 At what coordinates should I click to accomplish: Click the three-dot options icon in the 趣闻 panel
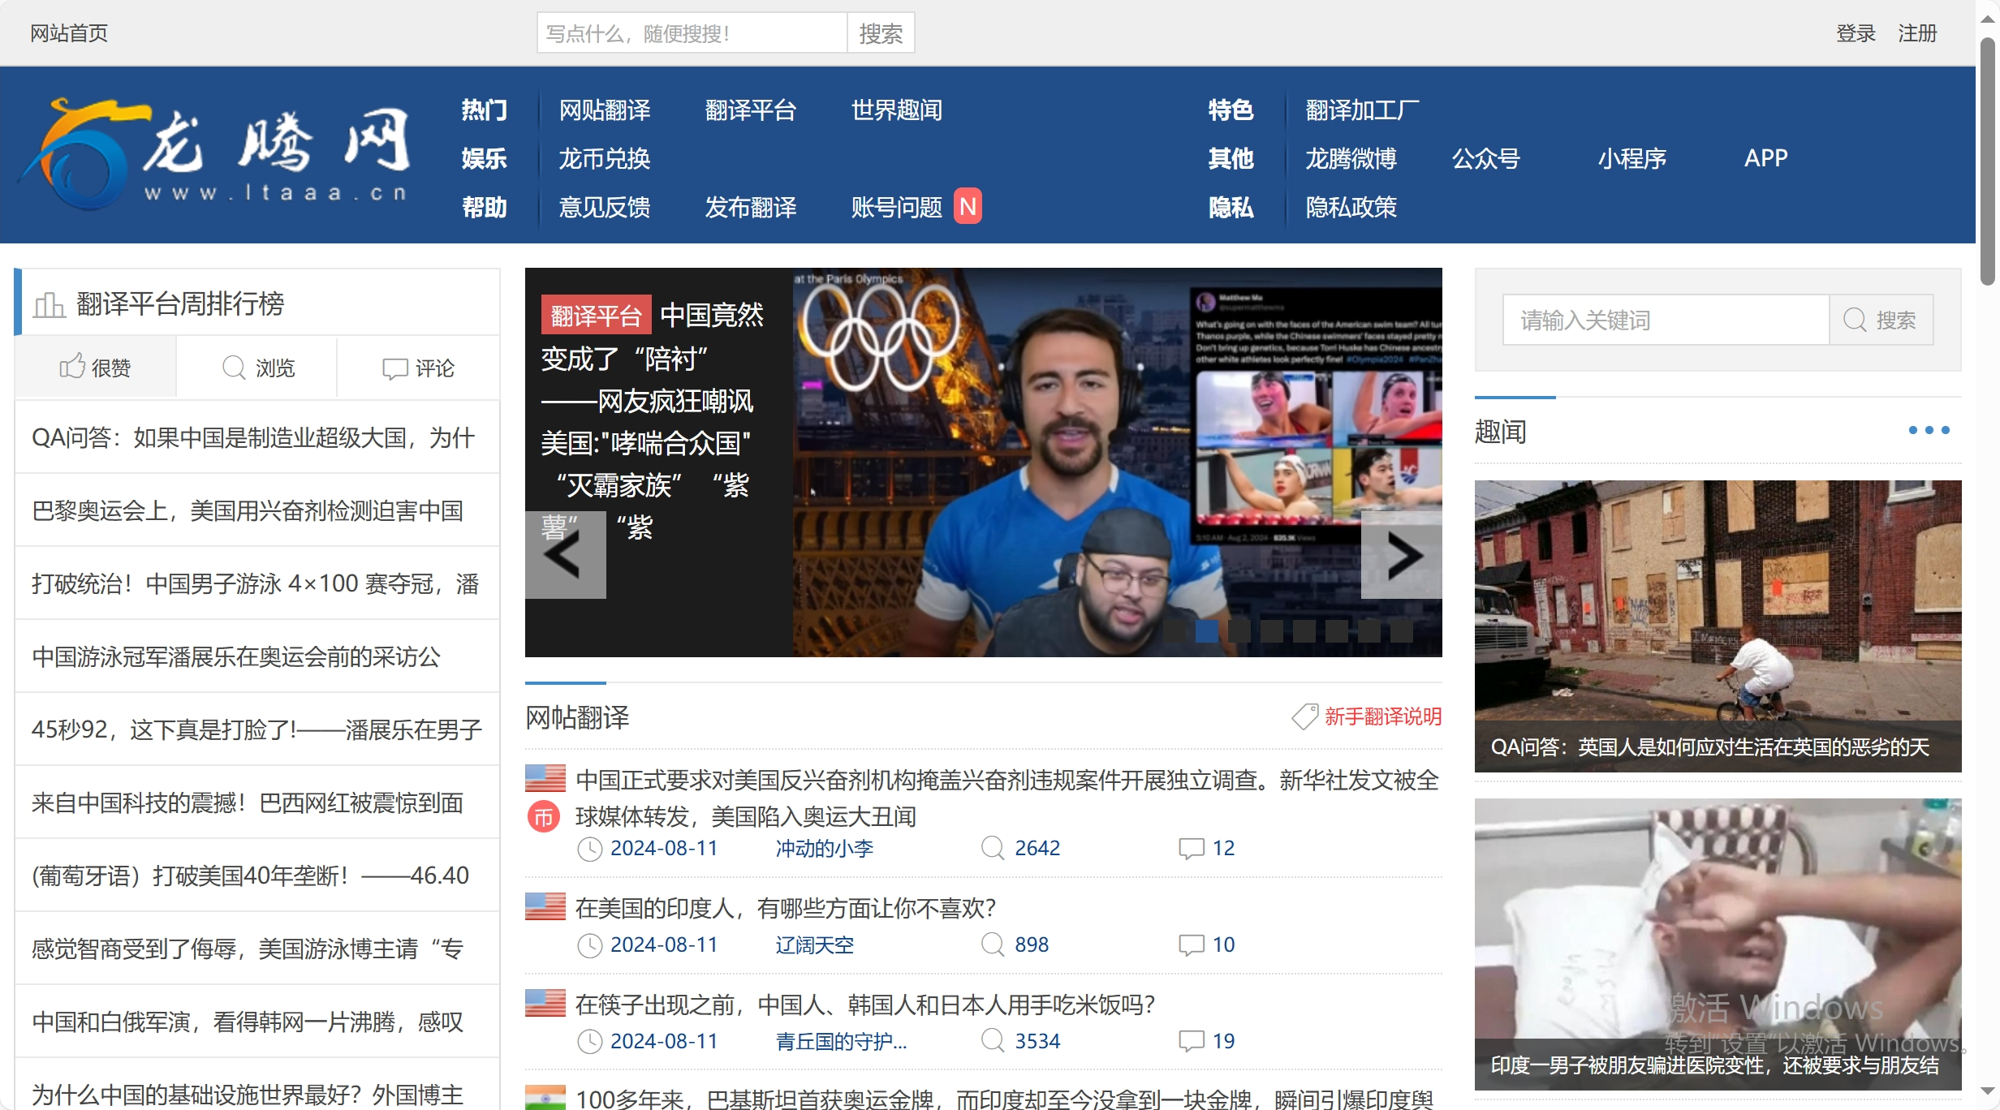[1929, 430]
